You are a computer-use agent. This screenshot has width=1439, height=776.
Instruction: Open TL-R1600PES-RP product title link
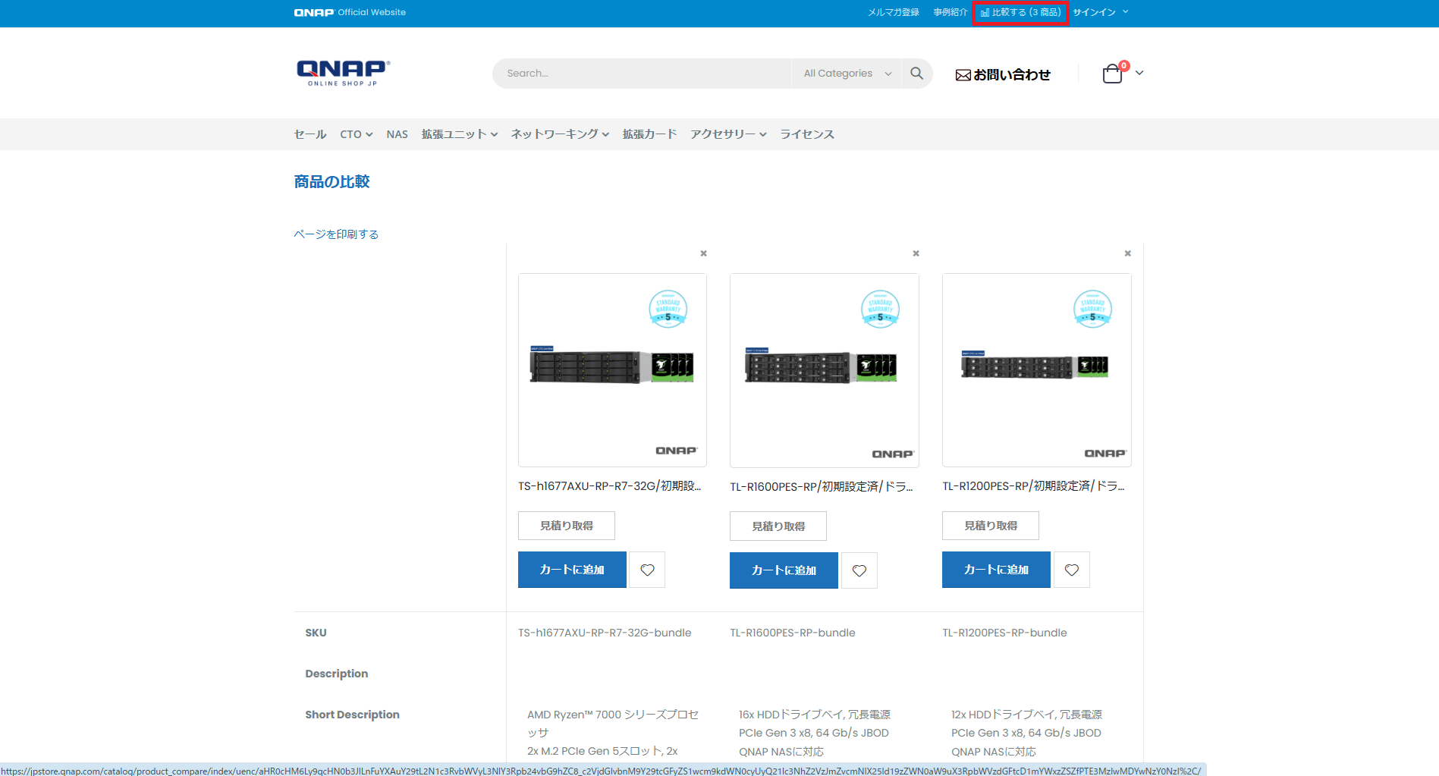point(822,487)
